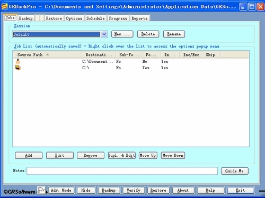This screenshot has width=265, height=198.
Task: Click the Verify button
Action: tap(134, 190)
